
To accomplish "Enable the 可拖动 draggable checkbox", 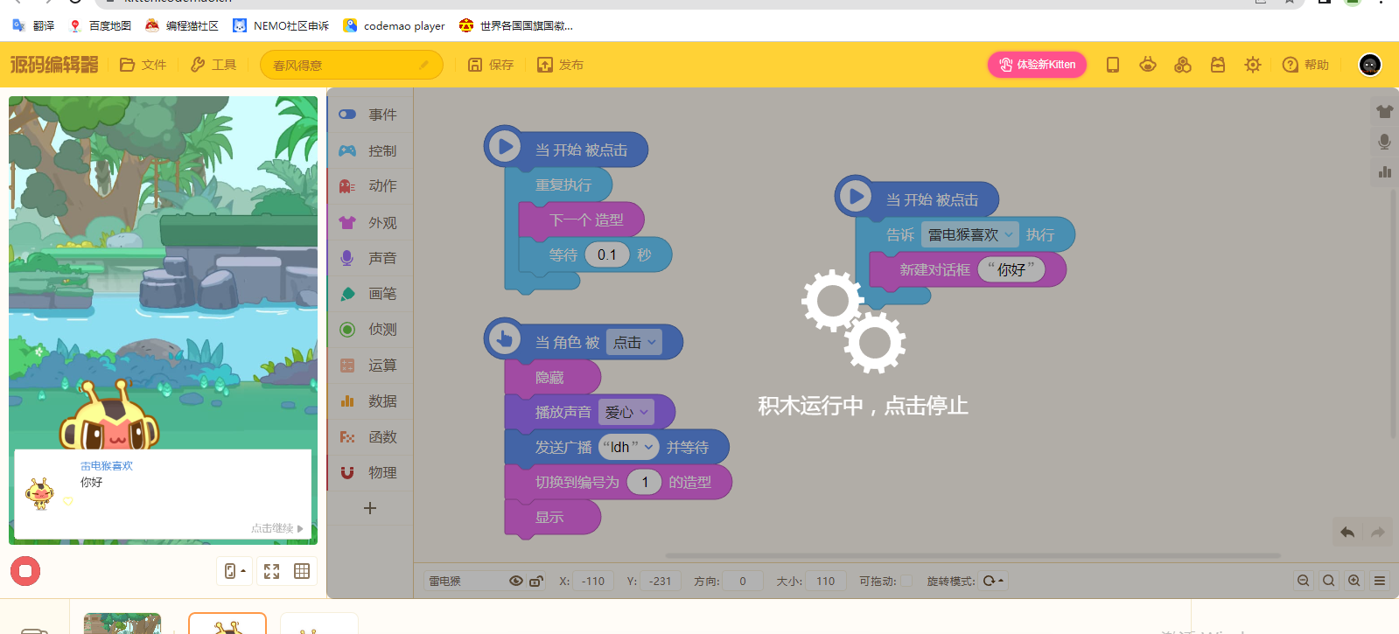I will click(x=906, y=581).
